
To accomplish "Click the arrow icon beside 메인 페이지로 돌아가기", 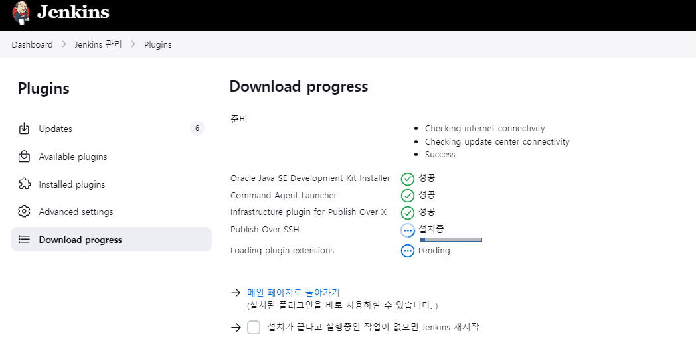I will point(236,293).
